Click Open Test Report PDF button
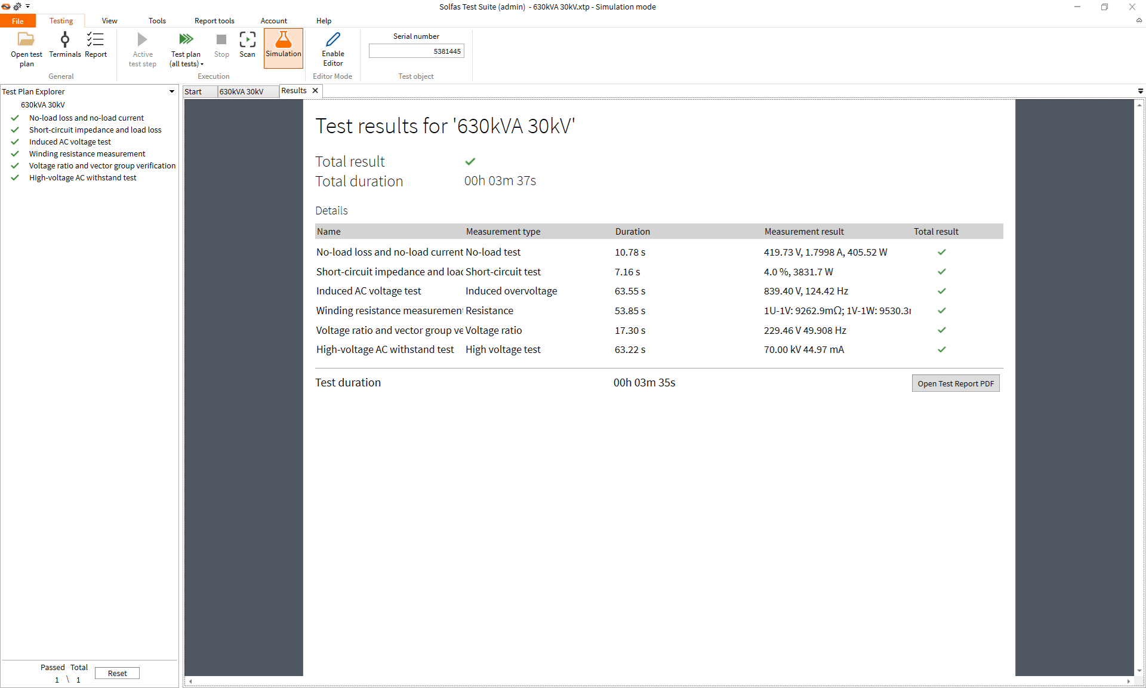This screenshot has height=688, width=1146. pyautogui.click(x=955, y=383)
